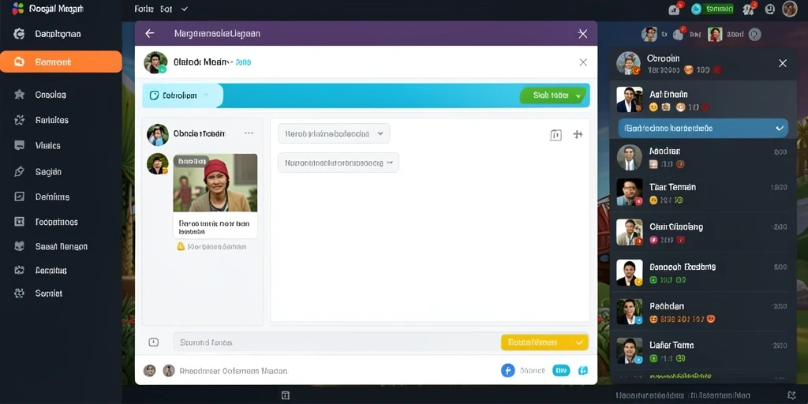808x404 pixels.
Task: Open the yellow Bostad famen dropdown button
Action: pyautogui.click(x=544, y=342)
